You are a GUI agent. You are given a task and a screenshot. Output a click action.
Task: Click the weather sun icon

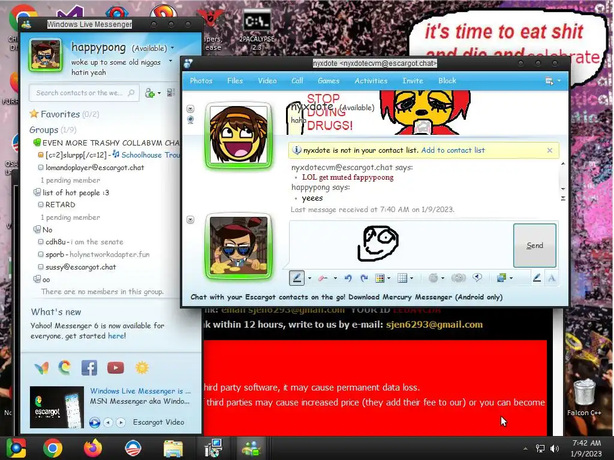click(142, 368)
